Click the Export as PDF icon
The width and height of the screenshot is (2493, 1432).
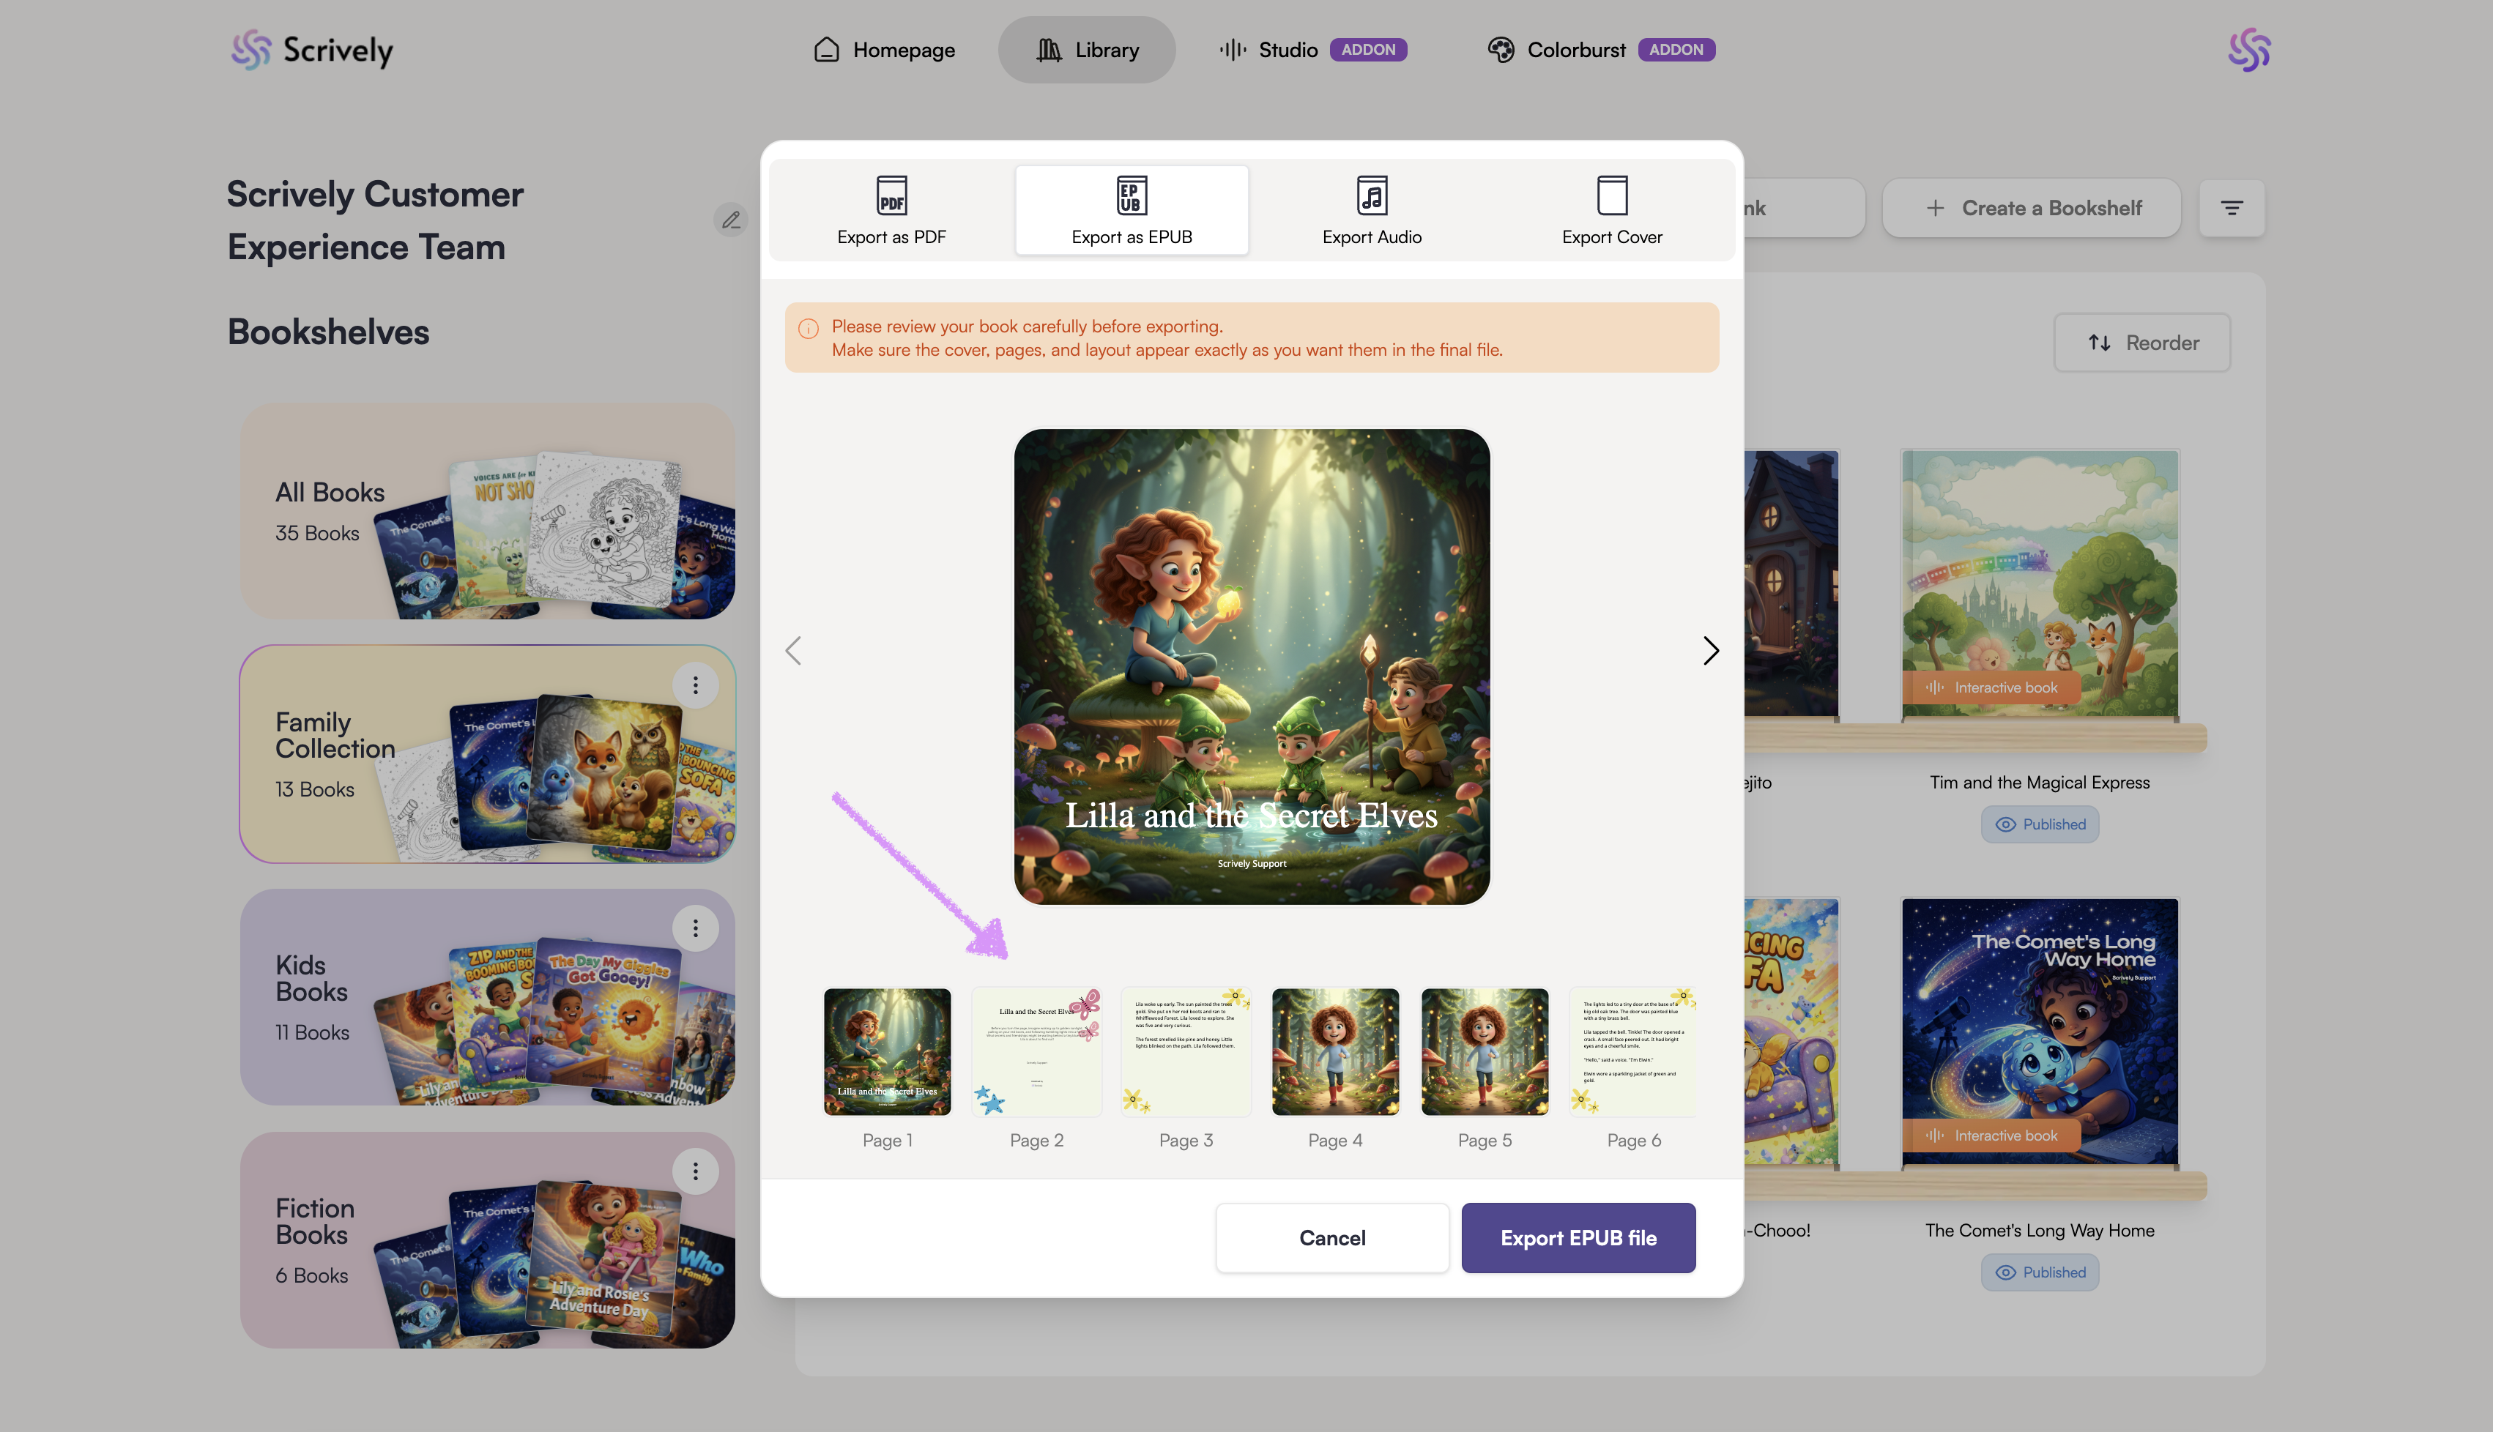pos(891,195)
